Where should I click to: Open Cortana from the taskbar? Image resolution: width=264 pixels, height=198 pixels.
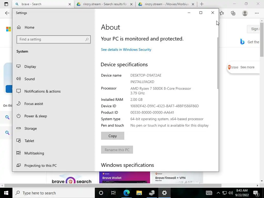pos(101,193)
